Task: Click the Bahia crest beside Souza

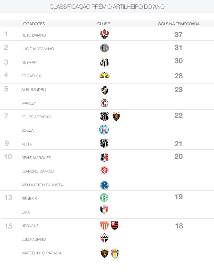Action: [x=104, y=130]
